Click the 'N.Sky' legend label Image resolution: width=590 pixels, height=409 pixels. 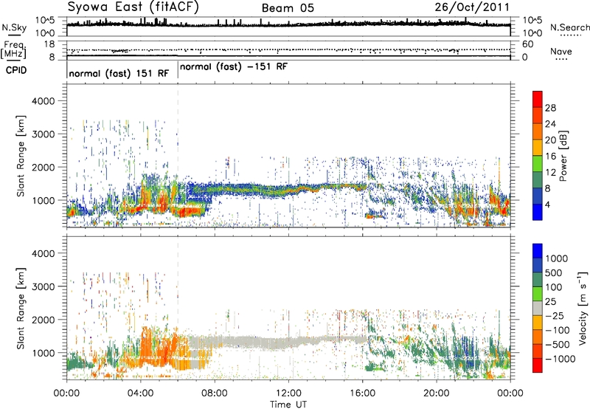pos(14,27)
